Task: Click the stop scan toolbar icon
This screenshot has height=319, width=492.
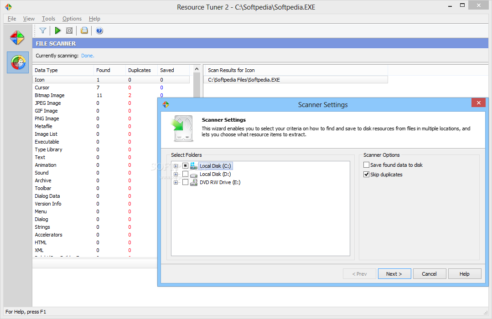Action: [69, 31]
